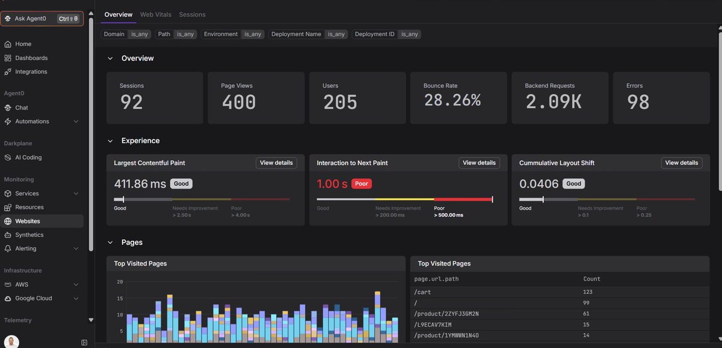The width and height of the screenshot is (722, 348).
Task: Click the Sessions 92 metric card
Action: [x=155, y=98]
